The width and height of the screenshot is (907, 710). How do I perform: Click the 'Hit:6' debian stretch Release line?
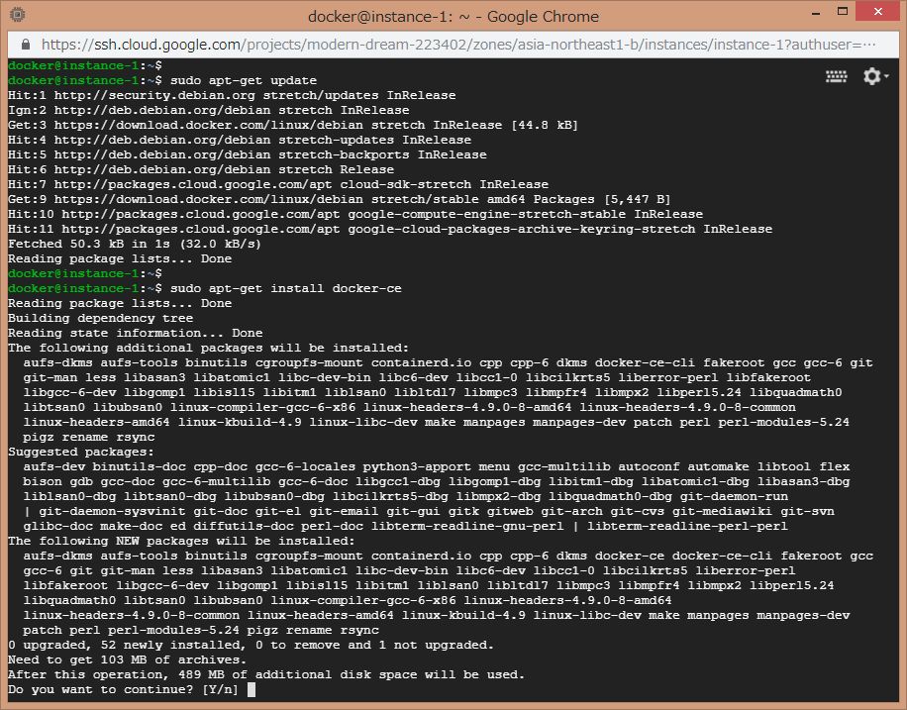[201, 169]
